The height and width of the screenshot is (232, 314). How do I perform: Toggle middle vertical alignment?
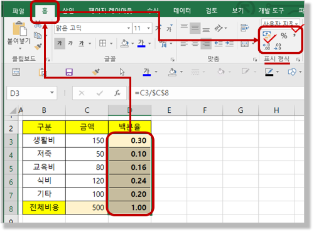[195, 28]
